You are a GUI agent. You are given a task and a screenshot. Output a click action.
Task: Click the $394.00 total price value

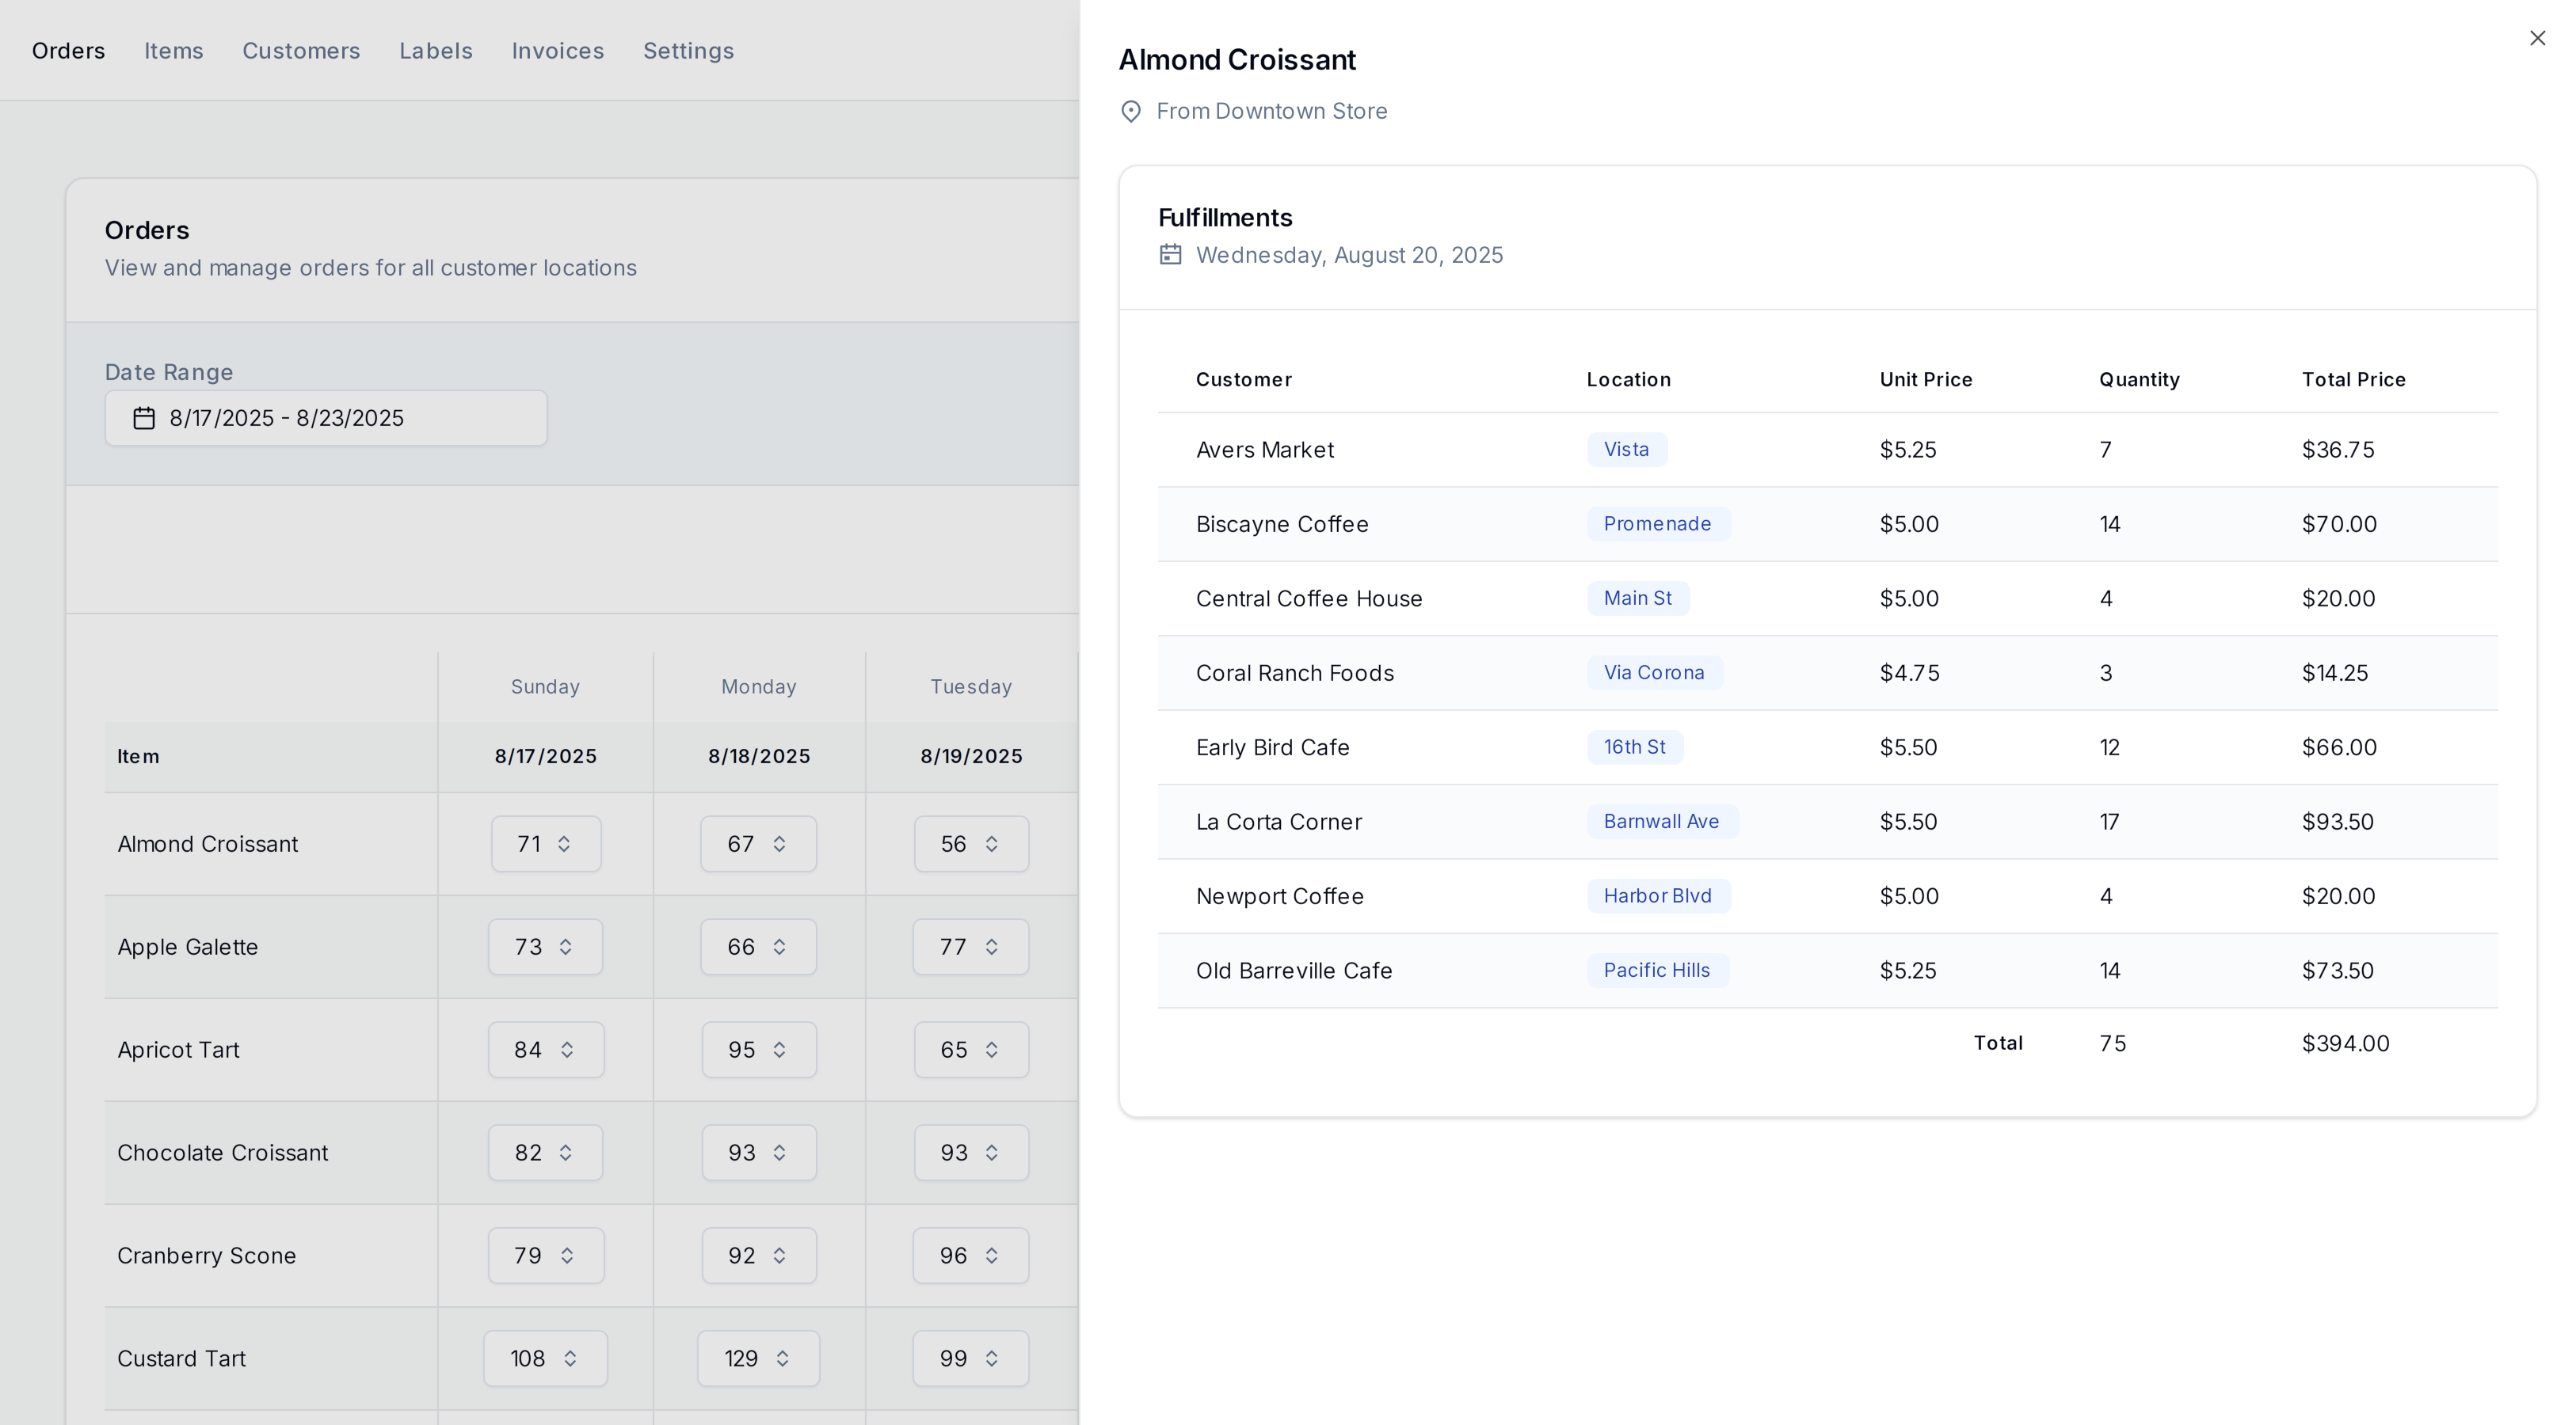(2346, 1043)
